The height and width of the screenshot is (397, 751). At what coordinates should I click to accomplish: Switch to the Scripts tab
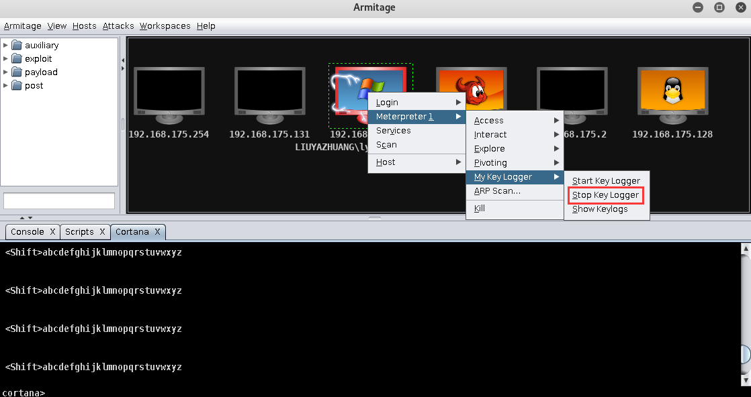79,232
